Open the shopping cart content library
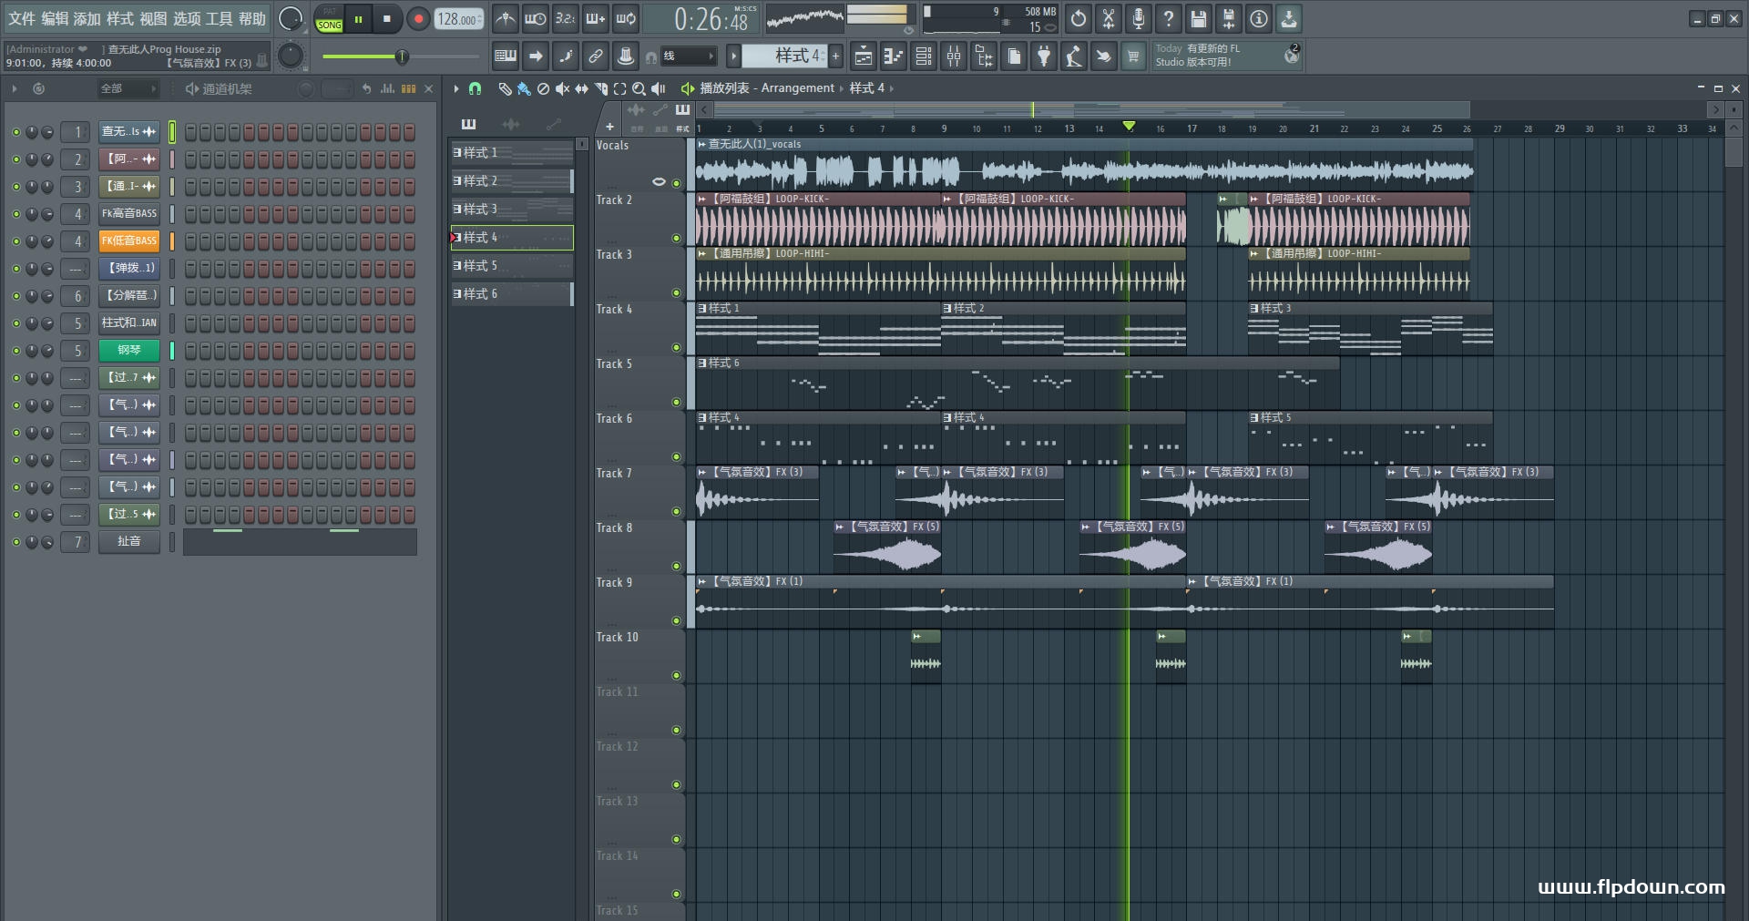This screenshot has height=921, width=1749. coord(1133,56)
